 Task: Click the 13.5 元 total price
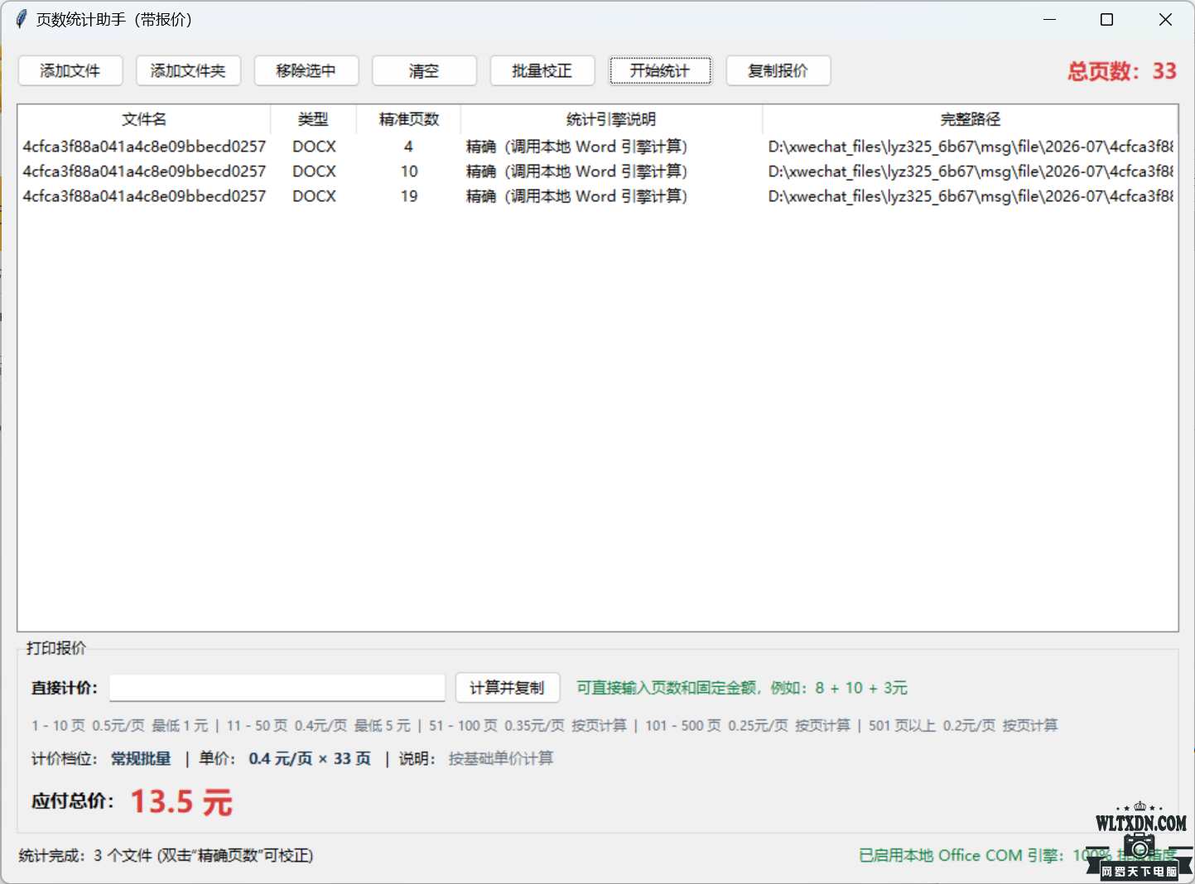181,802
